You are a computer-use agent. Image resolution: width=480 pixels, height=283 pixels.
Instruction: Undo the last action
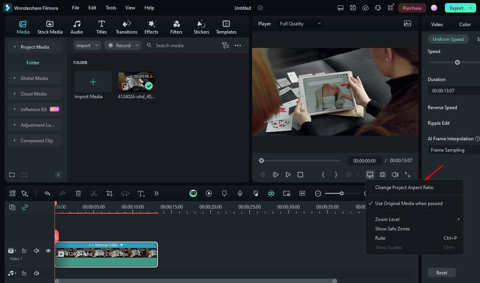47,193
